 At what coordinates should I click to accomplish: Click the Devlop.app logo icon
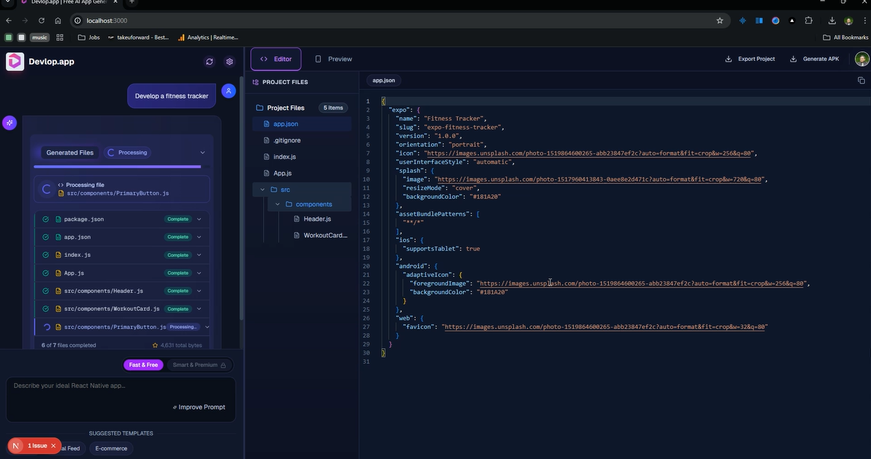pyautogui.click(x=15, y=62)
